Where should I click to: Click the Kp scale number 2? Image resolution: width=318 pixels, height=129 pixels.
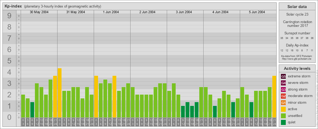(9, 95)
